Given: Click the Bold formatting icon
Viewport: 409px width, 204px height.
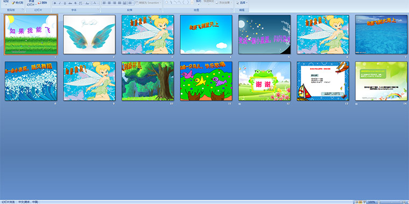Looking at the screenshot, I should click(55, 3).
